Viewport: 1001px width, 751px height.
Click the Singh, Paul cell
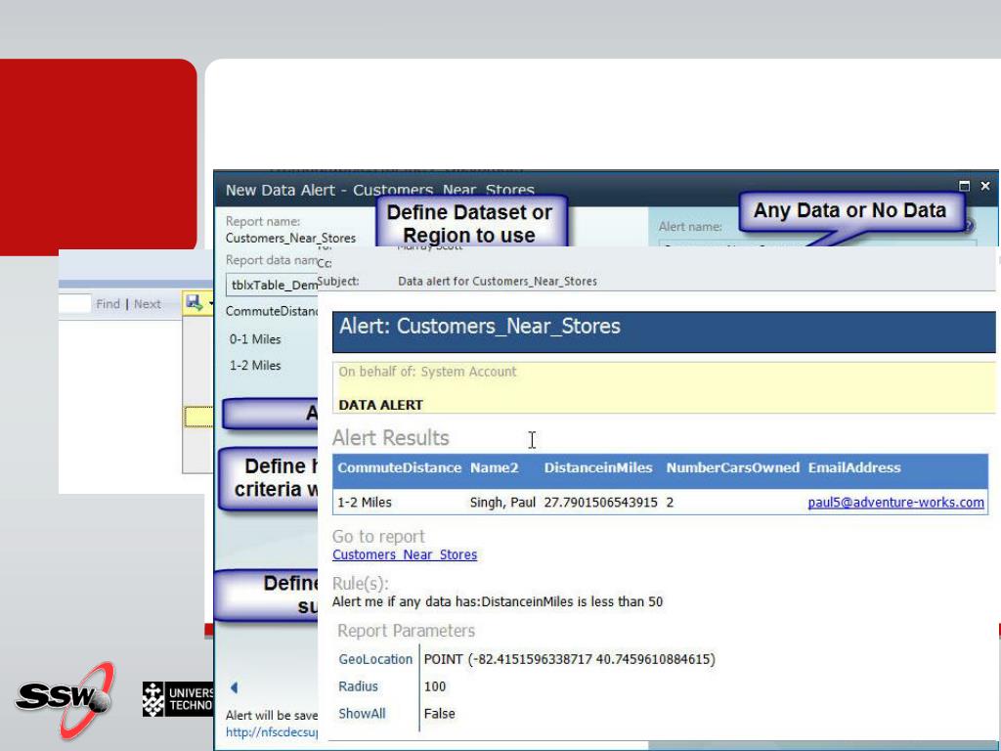click(502, 503)
